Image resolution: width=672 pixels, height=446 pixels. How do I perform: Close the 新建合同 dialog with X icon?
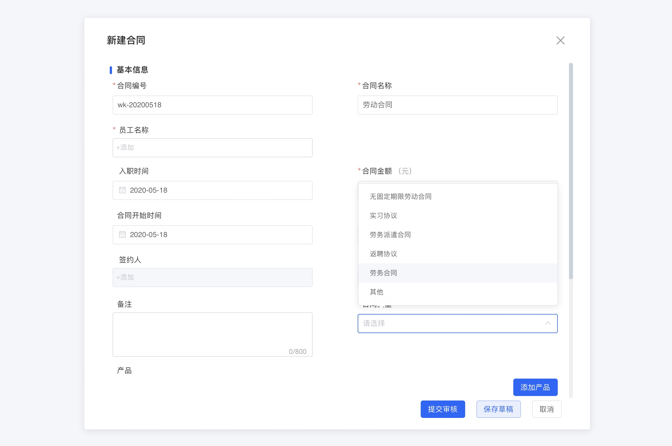560,40
